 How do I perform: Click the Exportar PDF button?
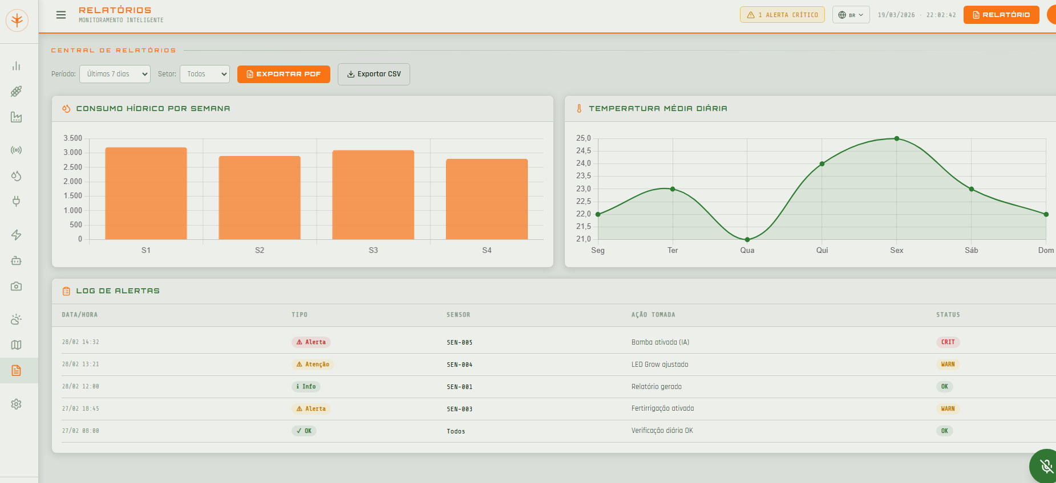tap(284, 74)
